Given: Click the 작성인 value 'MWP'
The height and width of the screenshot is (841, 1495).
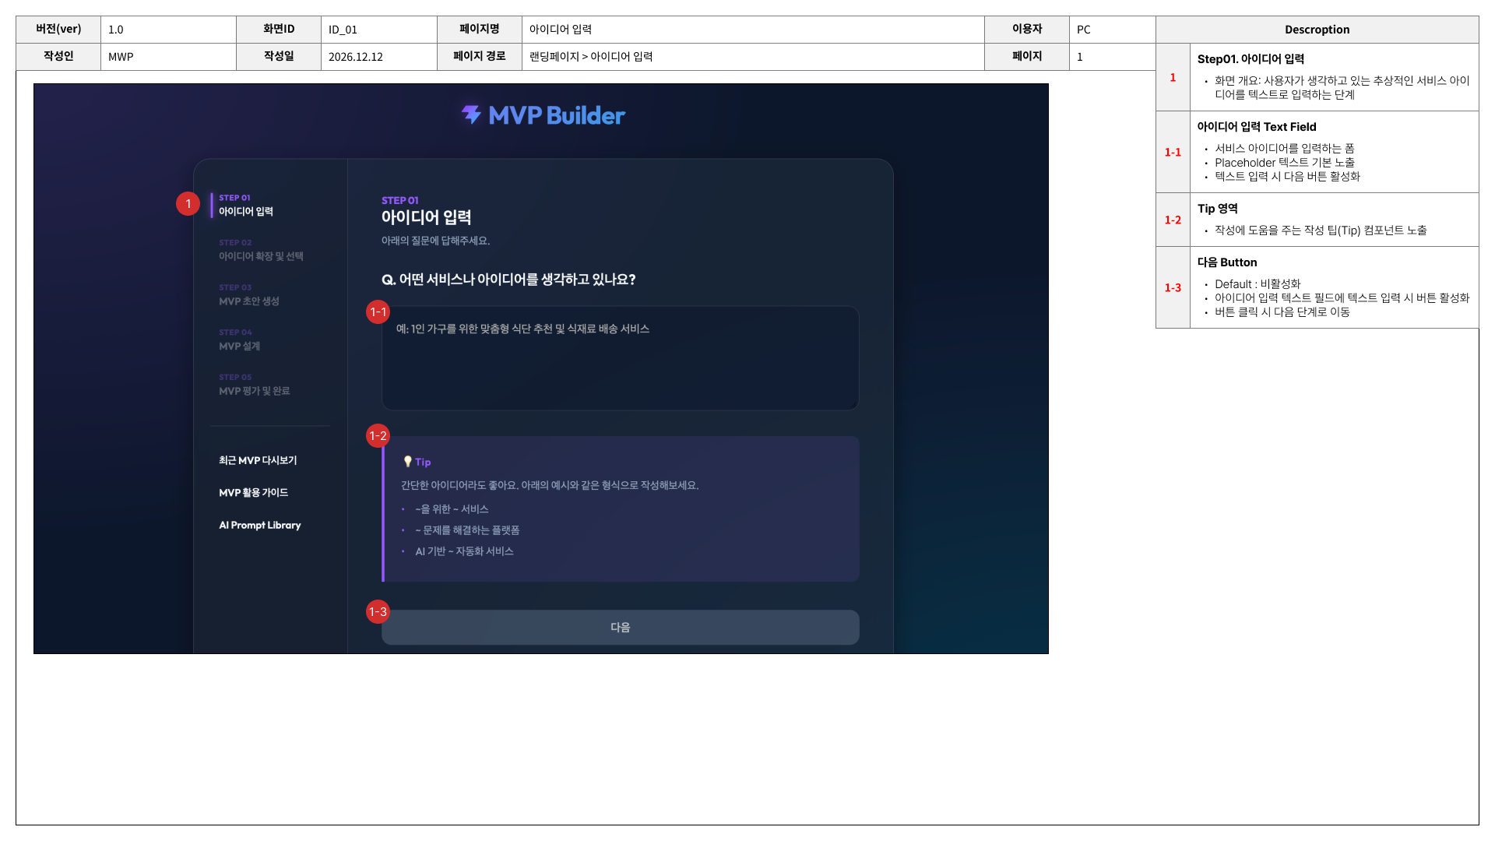Looking at the screenshot, I should click(121, 57).
